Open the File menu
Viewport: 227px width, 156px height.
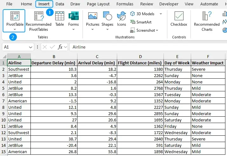tap(9, 4)
